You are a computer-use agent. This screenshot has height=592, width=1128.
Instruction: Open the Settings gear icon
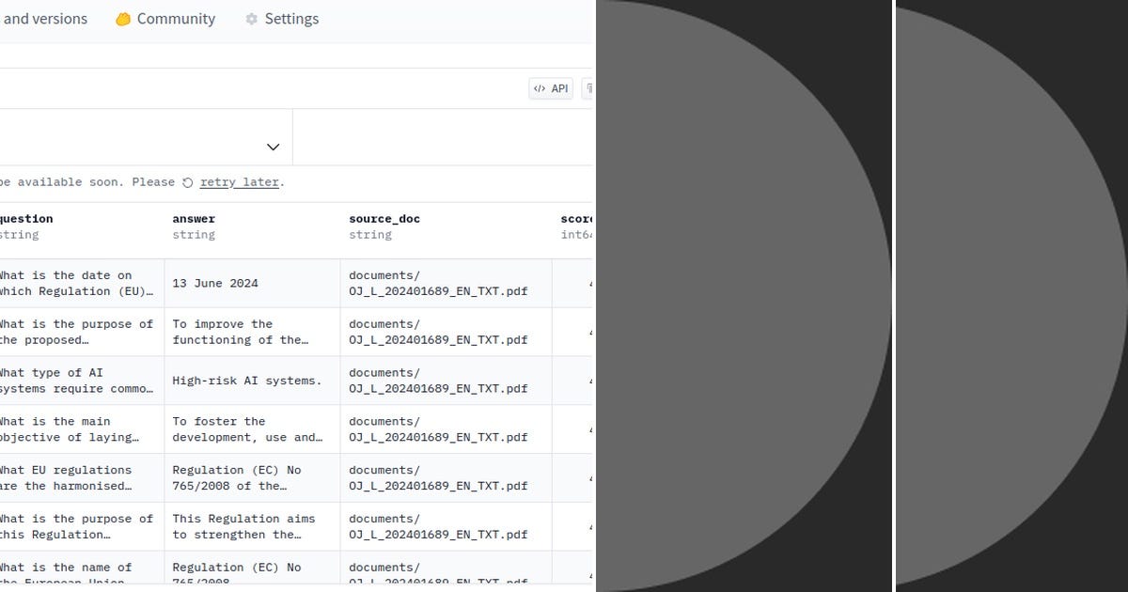coord(250,19)
